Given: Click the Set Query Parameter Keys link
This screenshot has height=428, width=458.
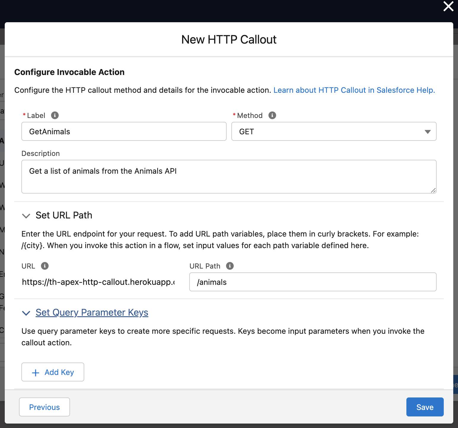Looking at the screenshot, I should point(92,312).
